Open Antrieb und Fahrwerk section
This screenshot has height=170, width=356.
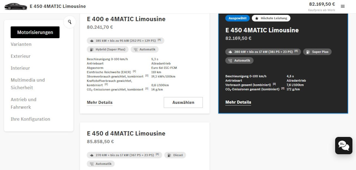23,103
